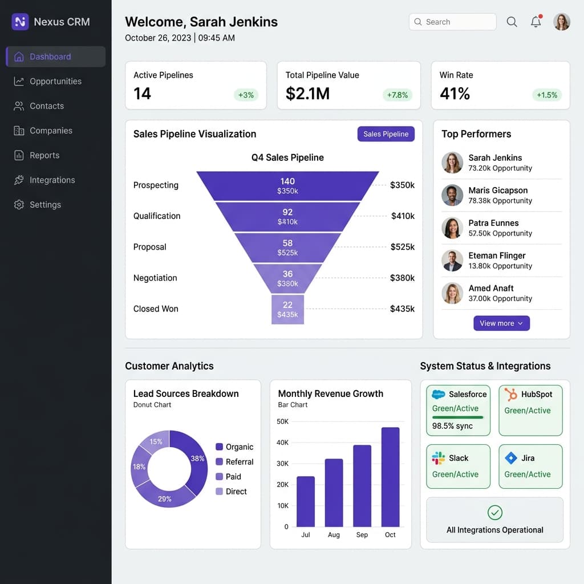Open notifications bell icon
This screenshot has height=584, width=584.
536,21
